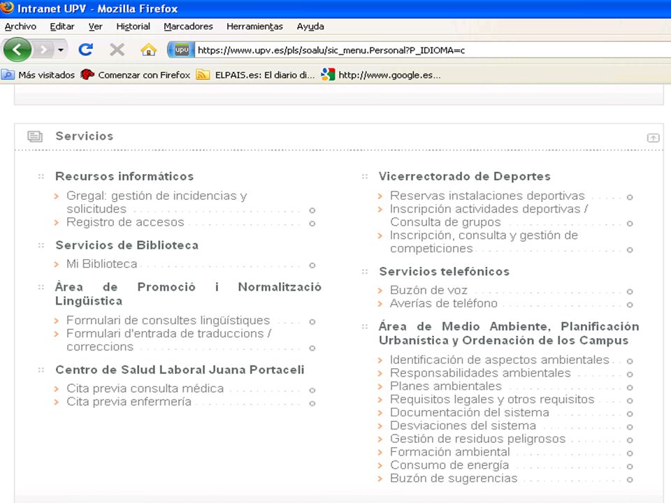671x503 pixels.
Task: Click the URL address field
Action: coord(432,50)
